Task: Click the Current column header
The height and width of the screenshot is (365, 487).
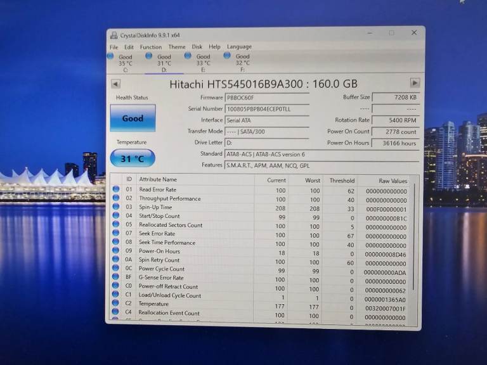Action: click(x=271, y=180)
